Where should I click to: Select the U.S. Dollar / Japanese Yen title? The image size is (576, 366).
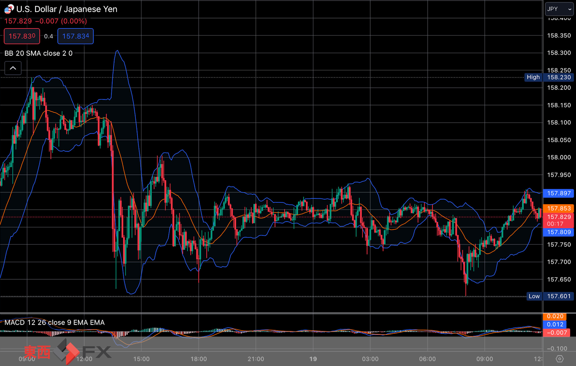coord(67,9)
